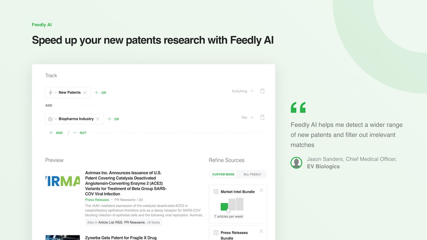
Task: Click the Market Intel Bundle grid icon
Action: pos(216,192)
